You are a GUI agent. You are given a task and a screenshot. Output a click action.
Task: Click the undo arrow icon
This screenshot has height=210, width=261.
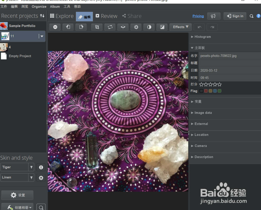tap(199, 27)
